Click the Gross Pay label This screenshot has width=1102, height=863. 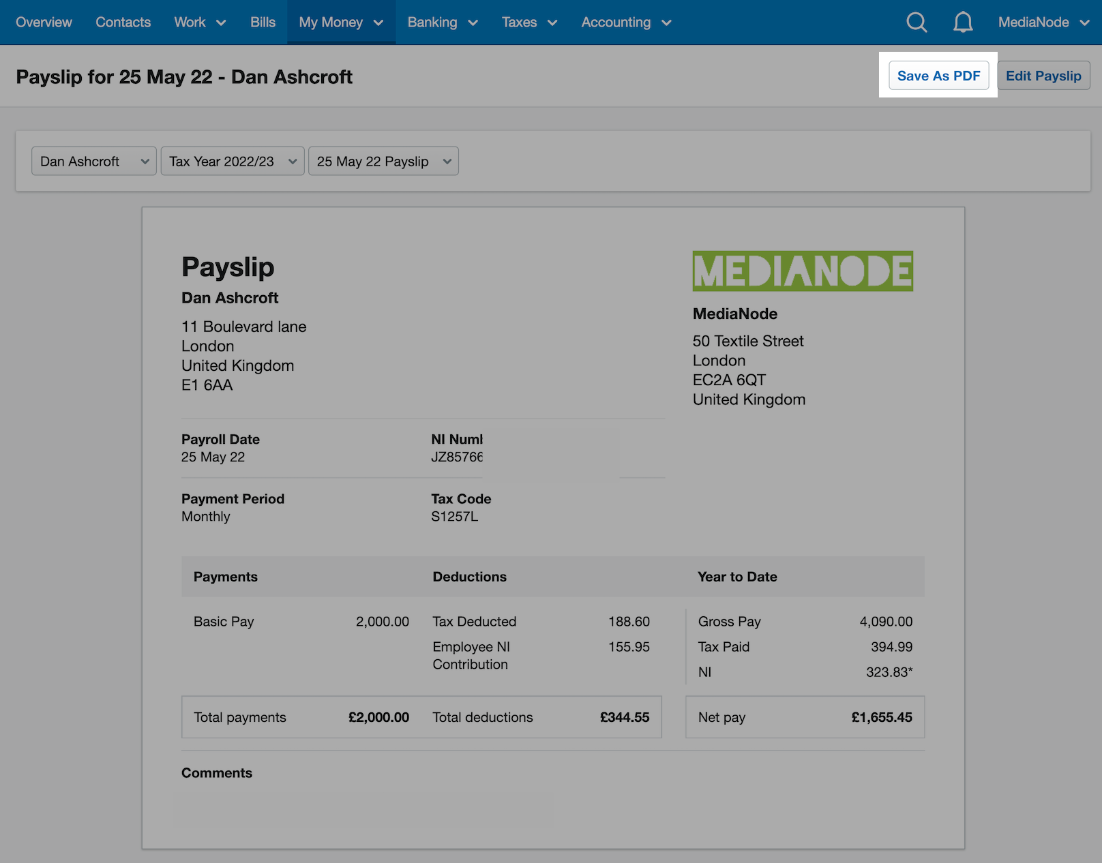729,622
